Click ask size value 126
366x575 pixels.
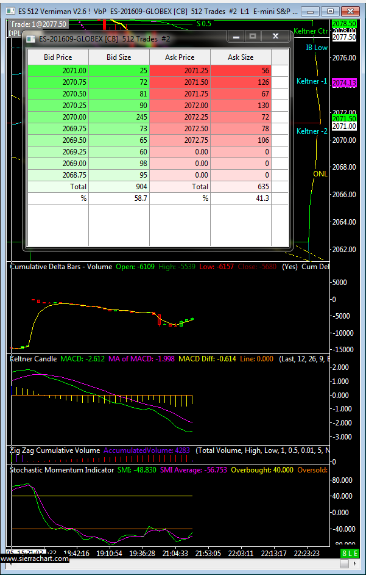click(x=241, y=82)
